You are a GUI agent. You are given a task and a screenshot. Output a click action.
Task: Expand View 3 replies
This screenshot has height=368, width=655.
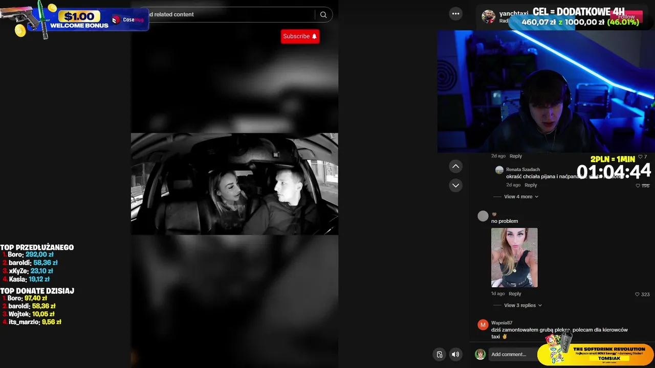point(522,306)
